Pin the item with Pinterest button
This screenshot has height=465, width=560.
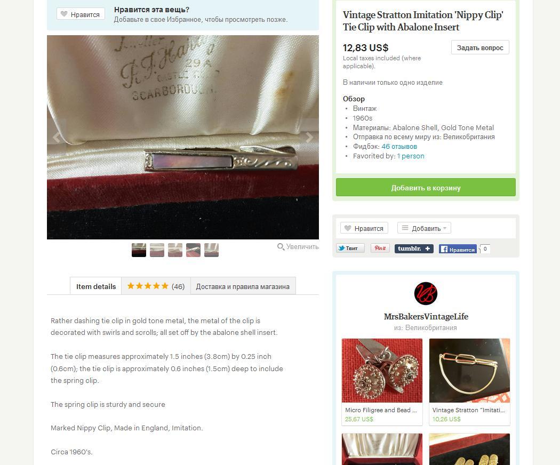point(380,248)
